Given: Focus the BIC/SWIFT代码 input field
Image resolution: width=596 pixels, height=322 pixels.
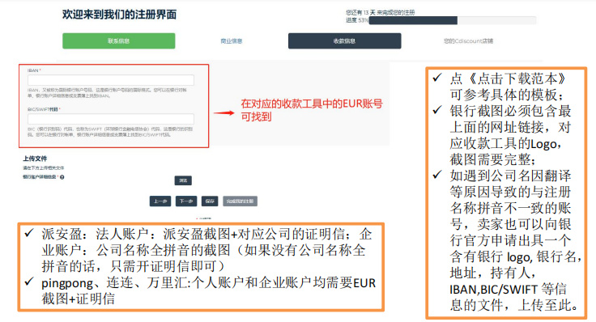Looking at the screenshot, I should point(111,119).
